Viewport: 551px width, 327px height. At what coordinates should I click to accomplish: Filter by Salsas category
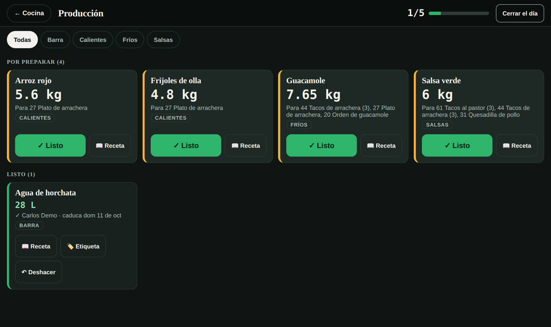[x=163, y=40]
